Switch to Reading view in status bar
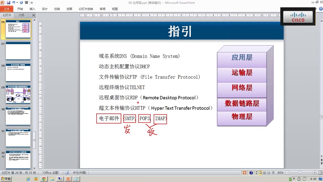The height and width of the screenshot is (182, 323). click(x=269, y=173)
